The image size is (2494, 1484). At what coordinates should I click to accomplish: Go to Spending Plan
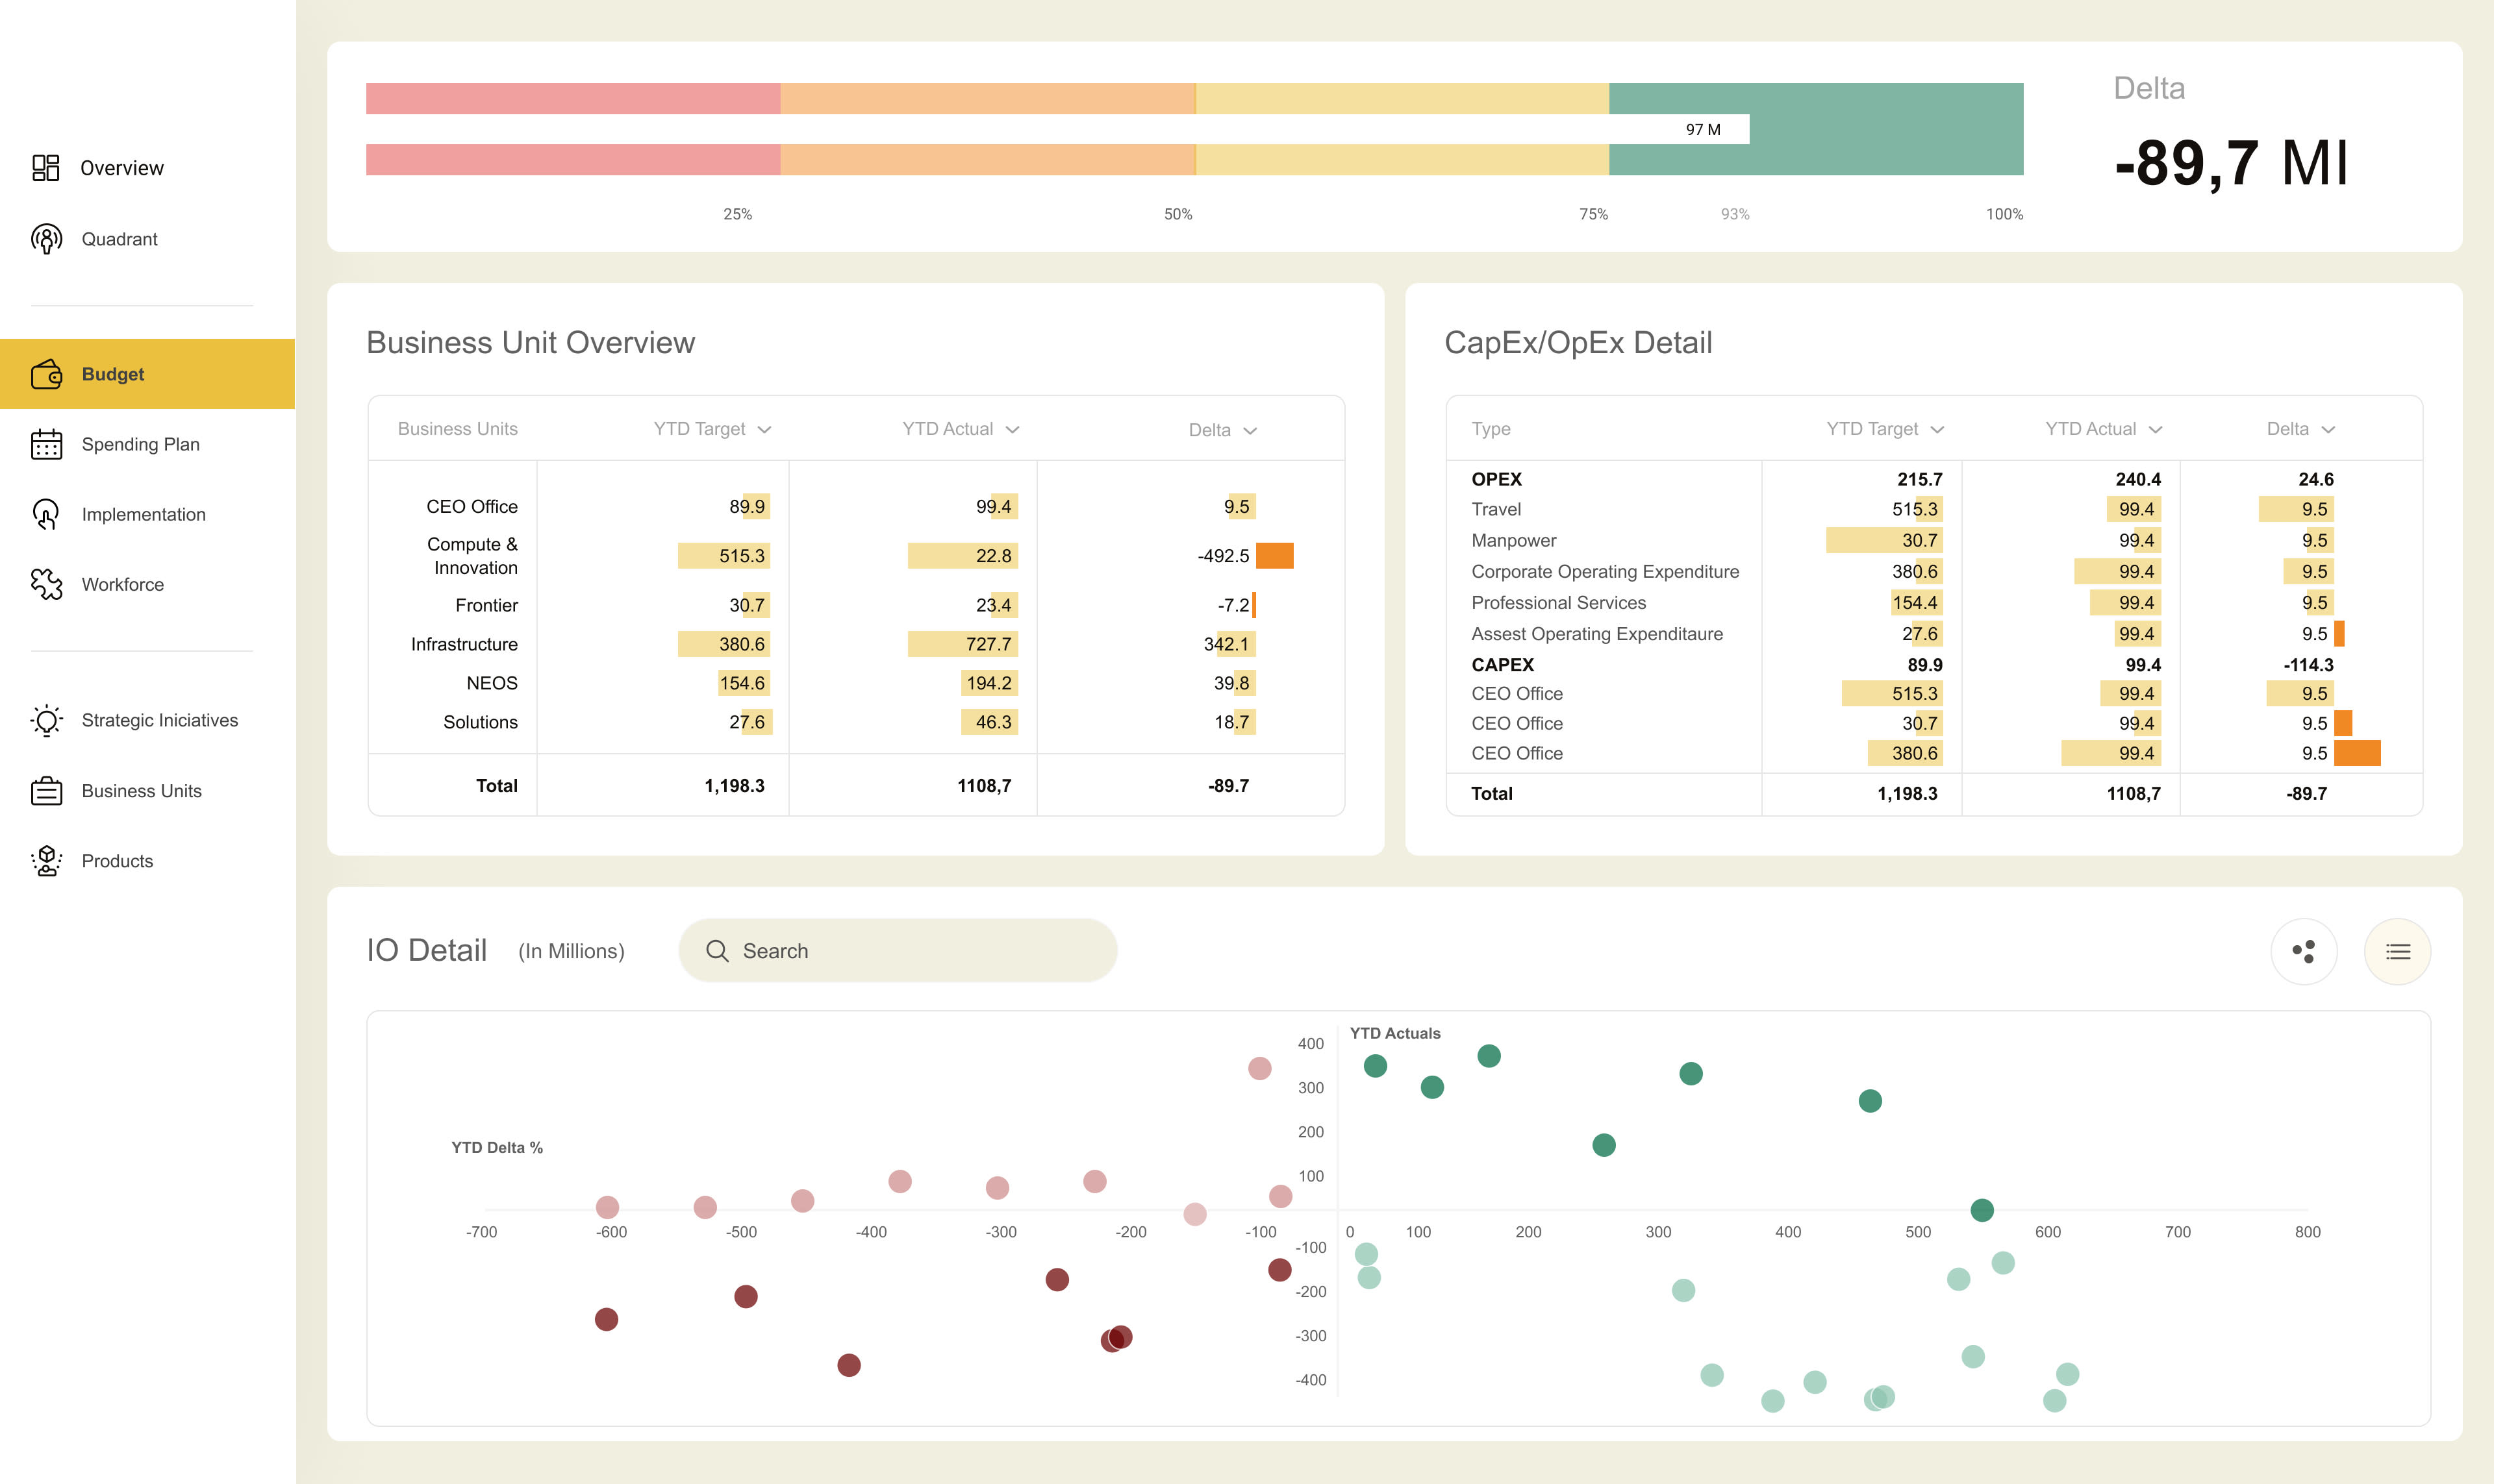click(140, 444)
